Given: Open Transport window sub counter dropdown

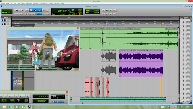Looking at the screenshot, I should point(47,101).
